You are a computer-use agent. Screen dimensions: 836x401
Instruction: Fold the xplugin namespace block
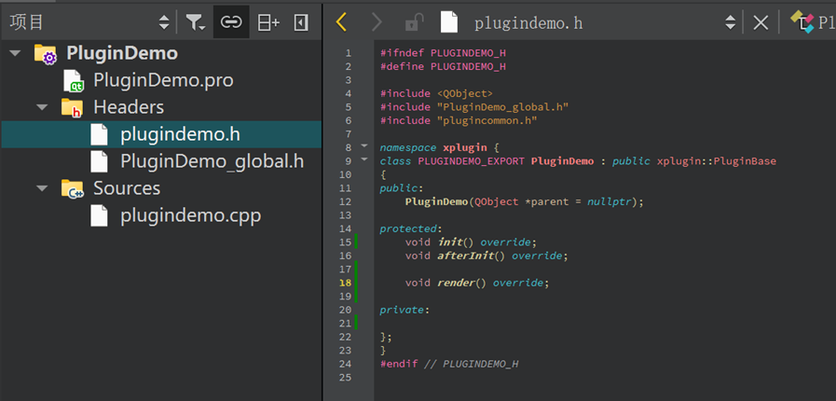pos(363,147)
